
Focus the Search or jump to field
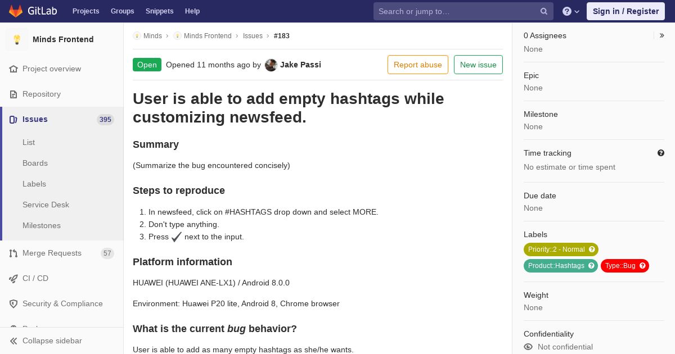click(463, 11)
